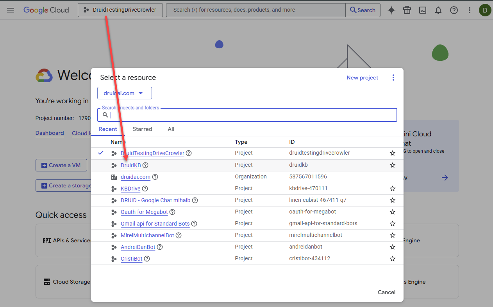
Task: Show help tooltip for AndreiDanBot
Action: pyautogui.click(x=160, y=247)
